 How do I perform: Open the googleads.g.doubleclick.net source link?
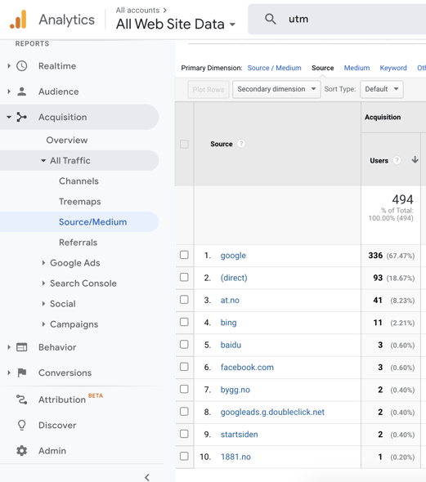[272, 412]
